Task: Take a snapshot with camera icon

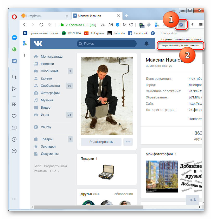Action: pyautogui.click(x=111, y=25)
